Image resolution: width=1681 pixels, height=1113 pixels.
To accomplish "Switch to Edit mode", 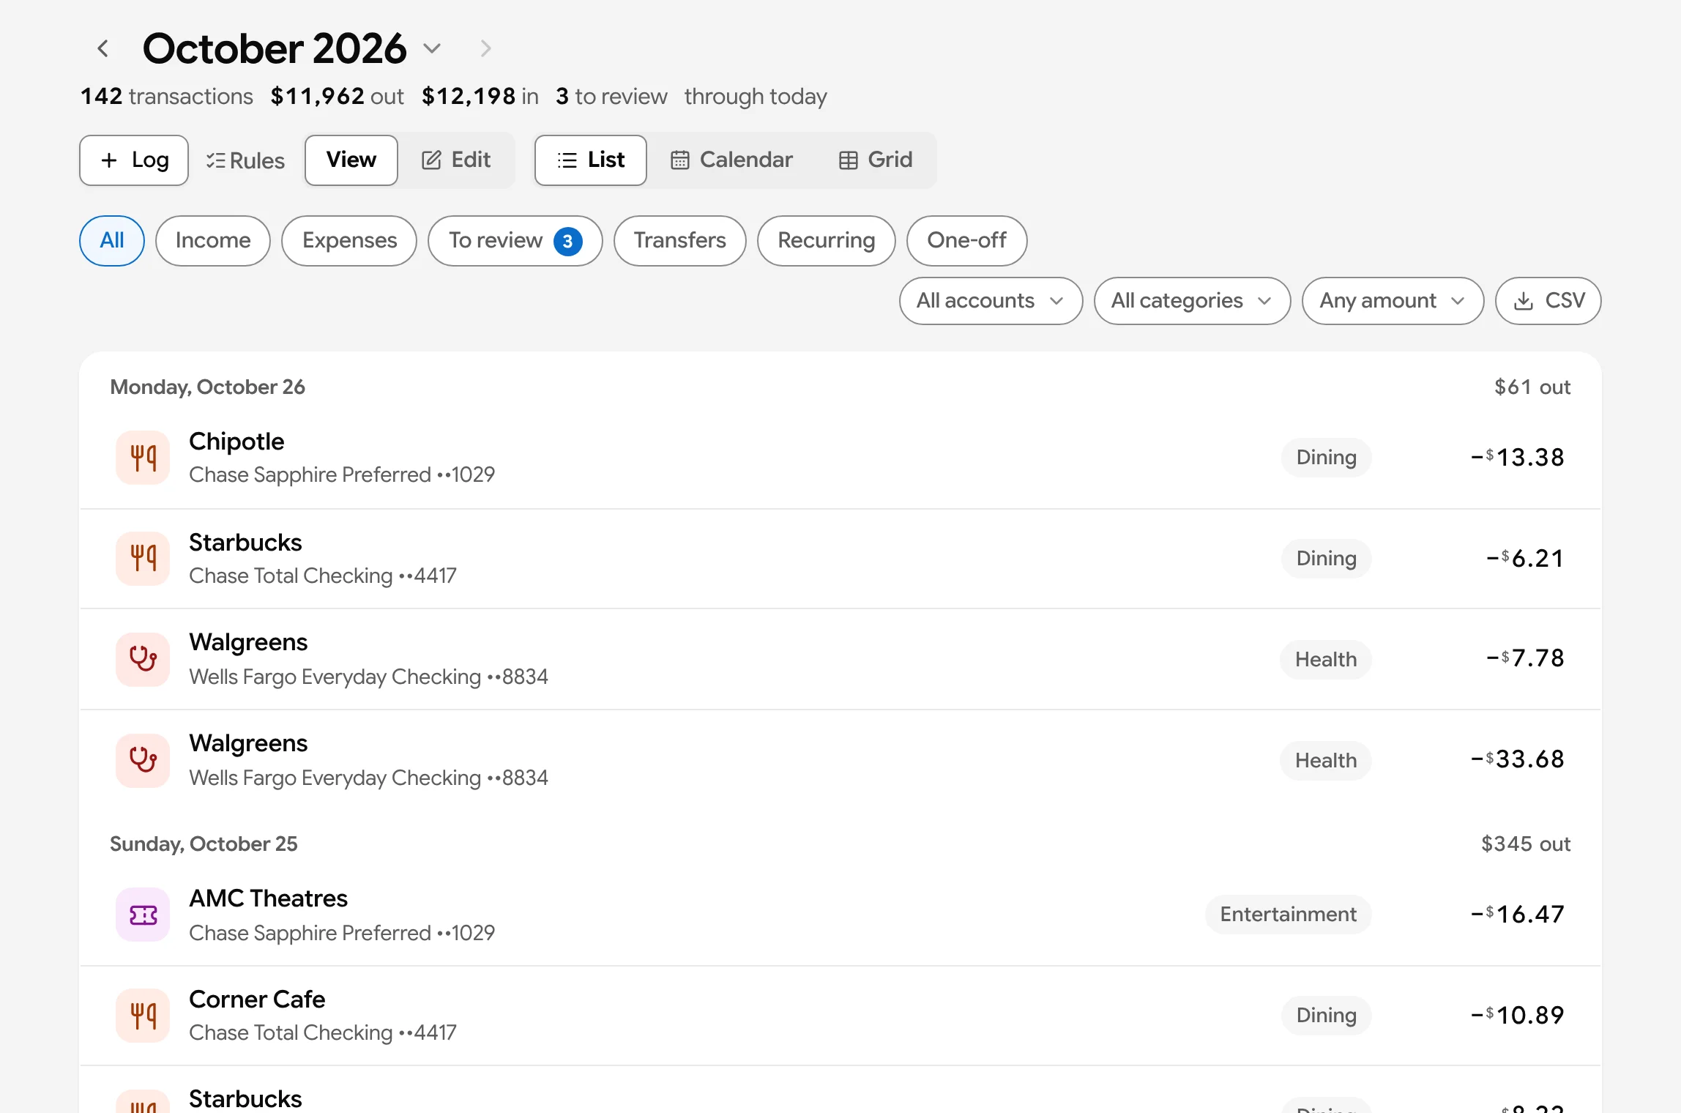I will coord(456,160).
